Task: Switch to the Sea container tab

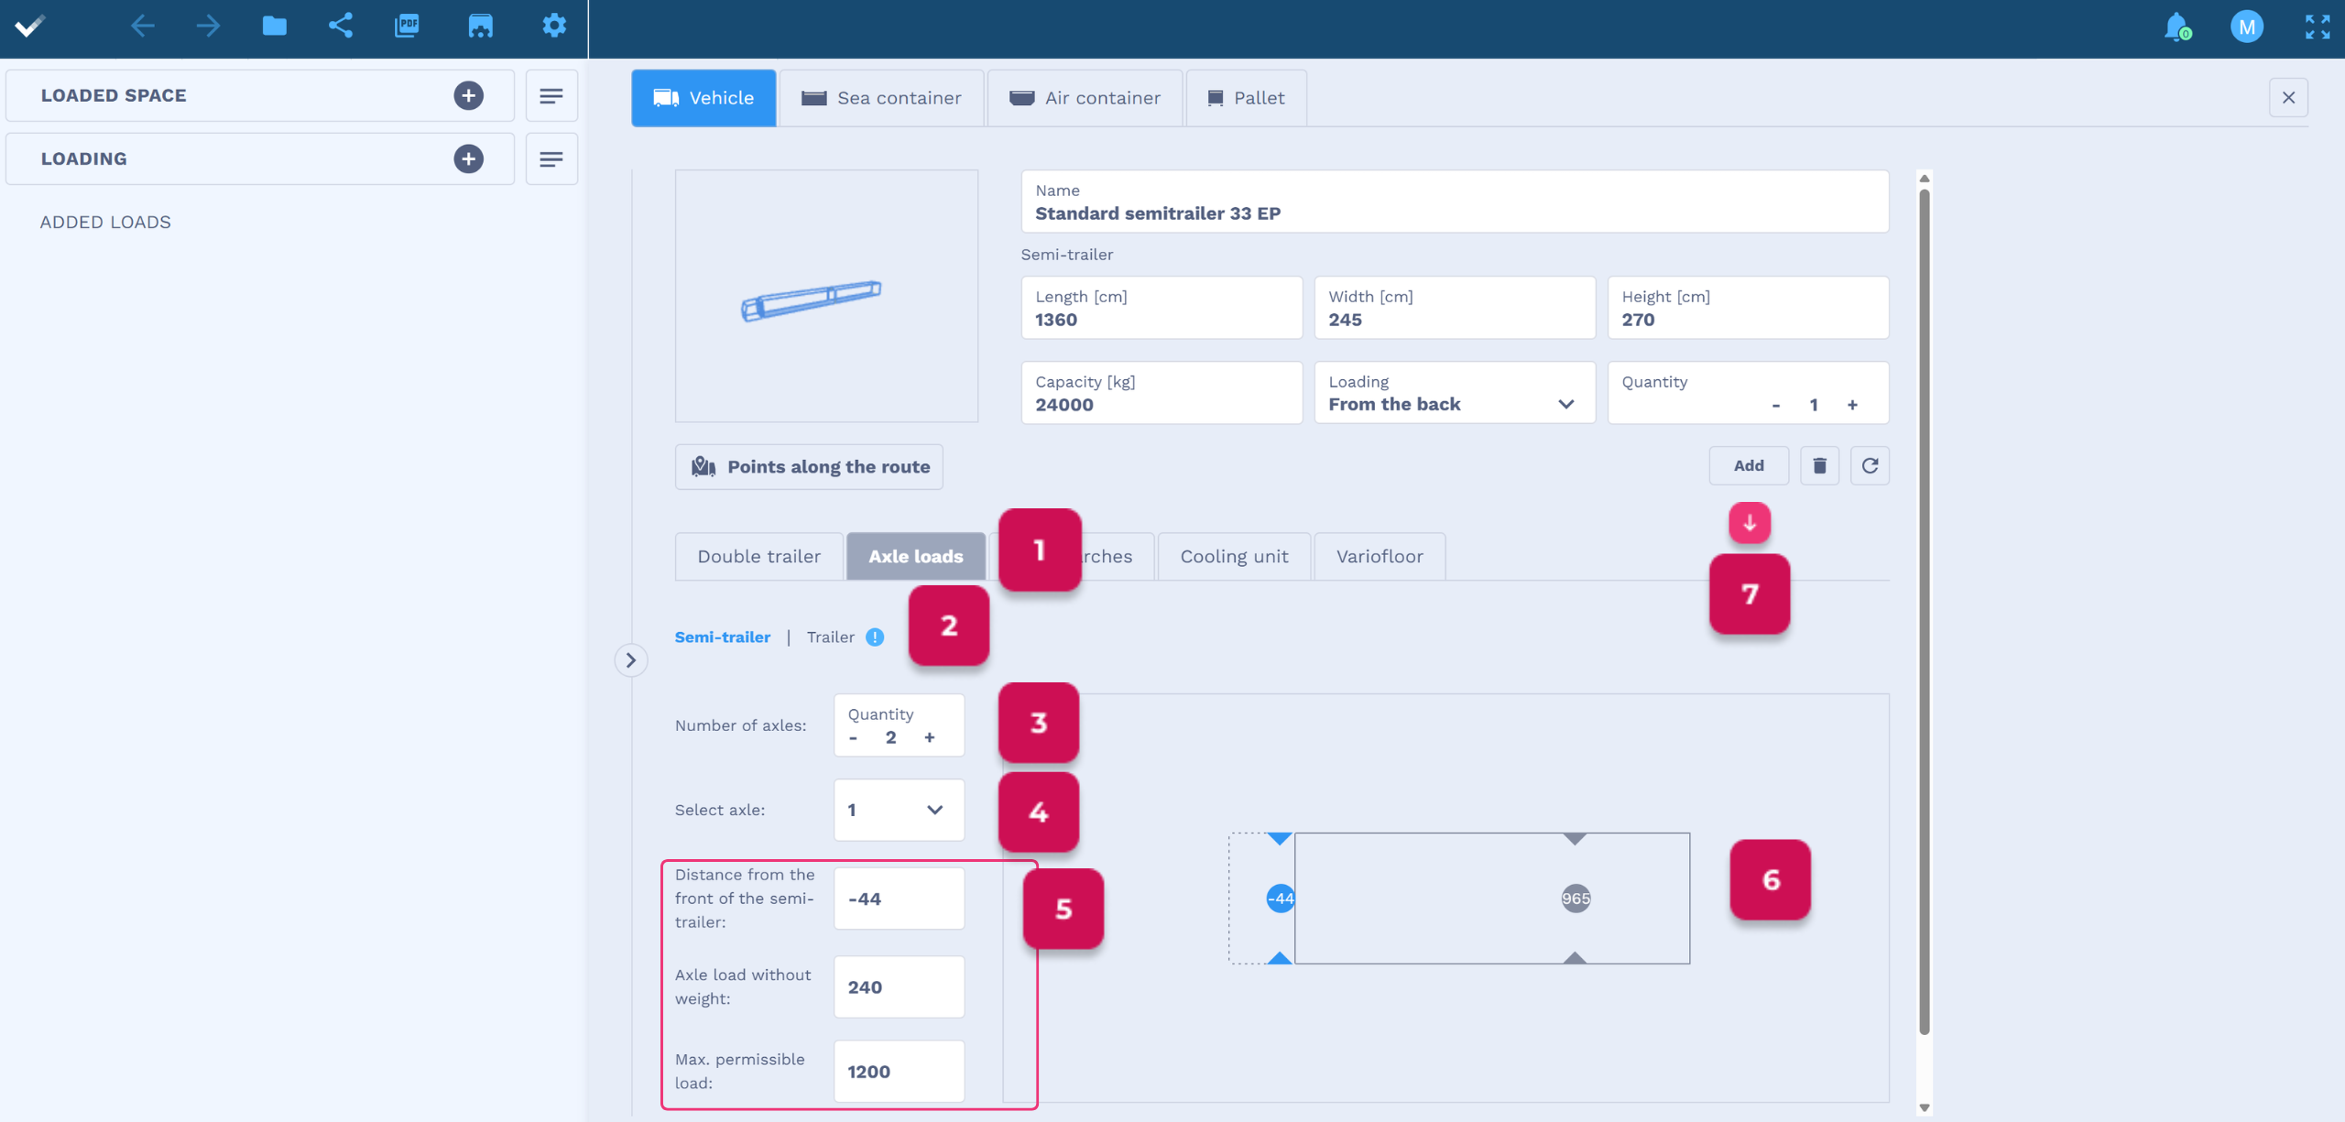Action: coord(881,98)
